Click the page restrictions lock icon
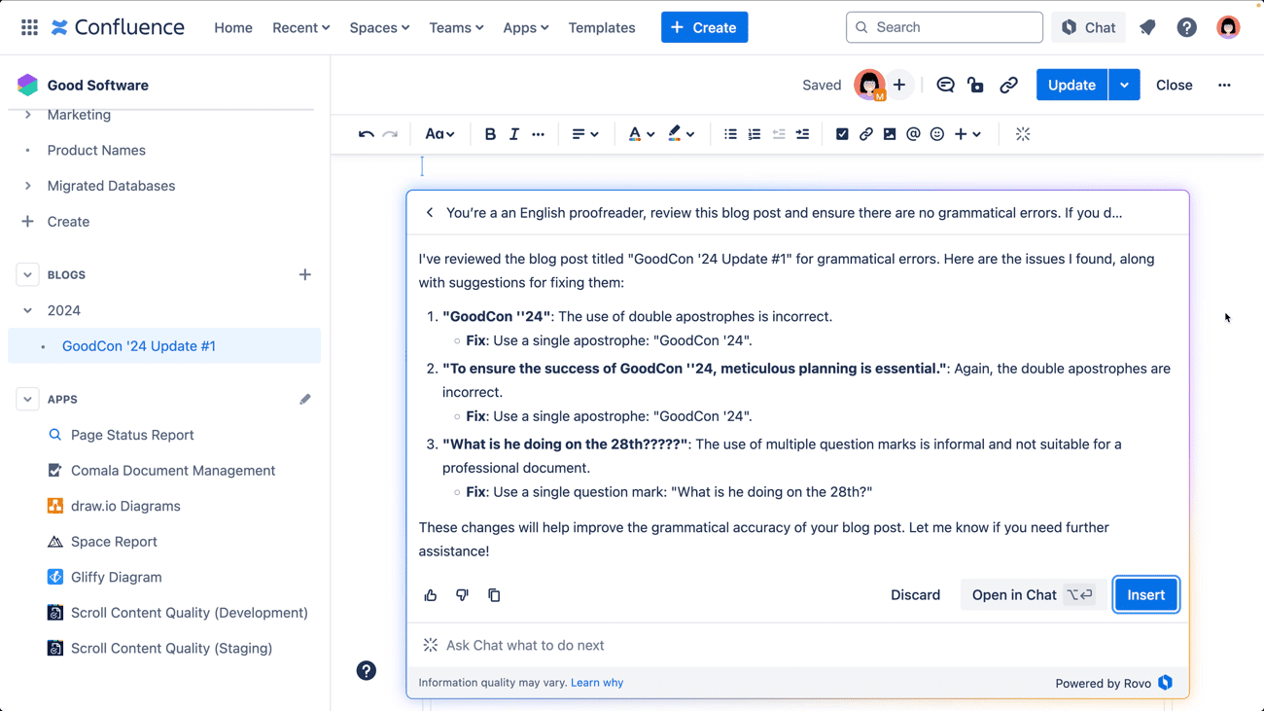Viewport: 1264px width, 711px height. click(x=976, y=86)
